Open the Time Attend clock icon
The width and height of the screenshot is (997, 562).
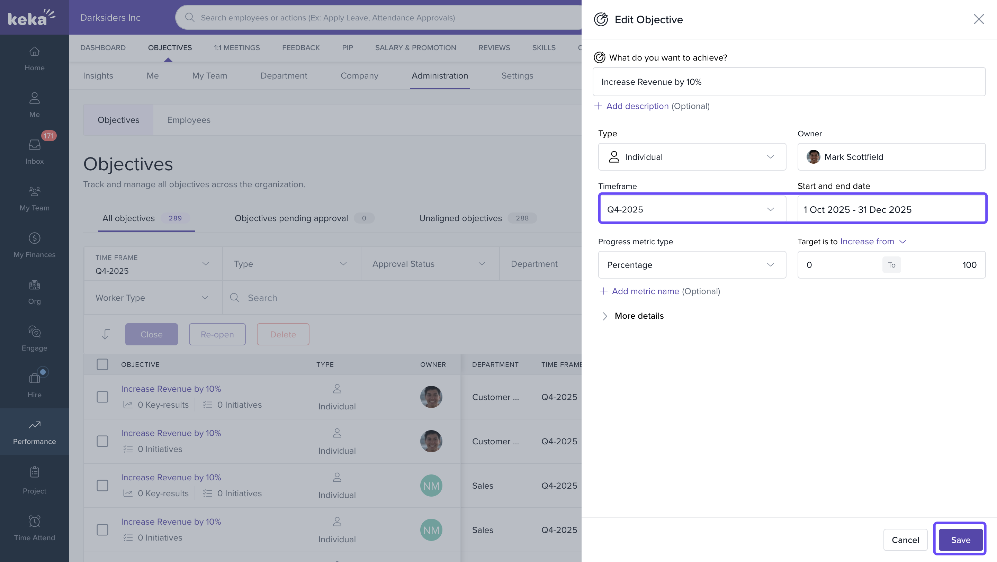coord(35,522)
